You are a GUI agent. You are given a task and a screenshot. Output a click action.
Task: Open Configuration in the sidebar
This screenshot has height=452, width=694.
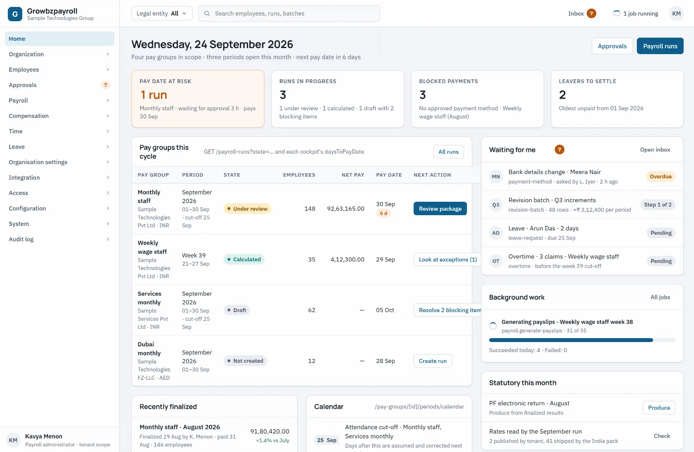tap(59, 208)
